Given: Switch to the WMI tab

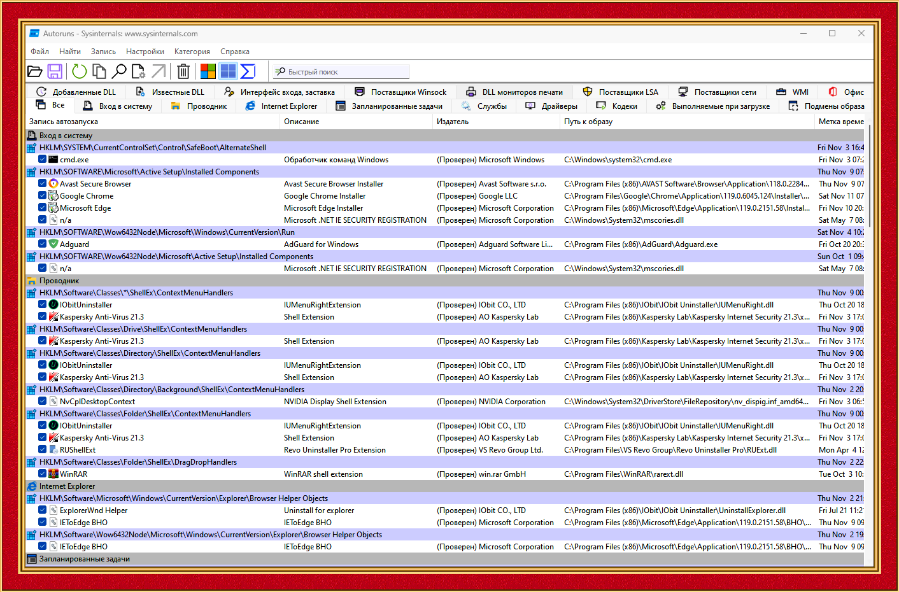Looking at the screenshot, I should pyautogui.click(x=792, y=92).
